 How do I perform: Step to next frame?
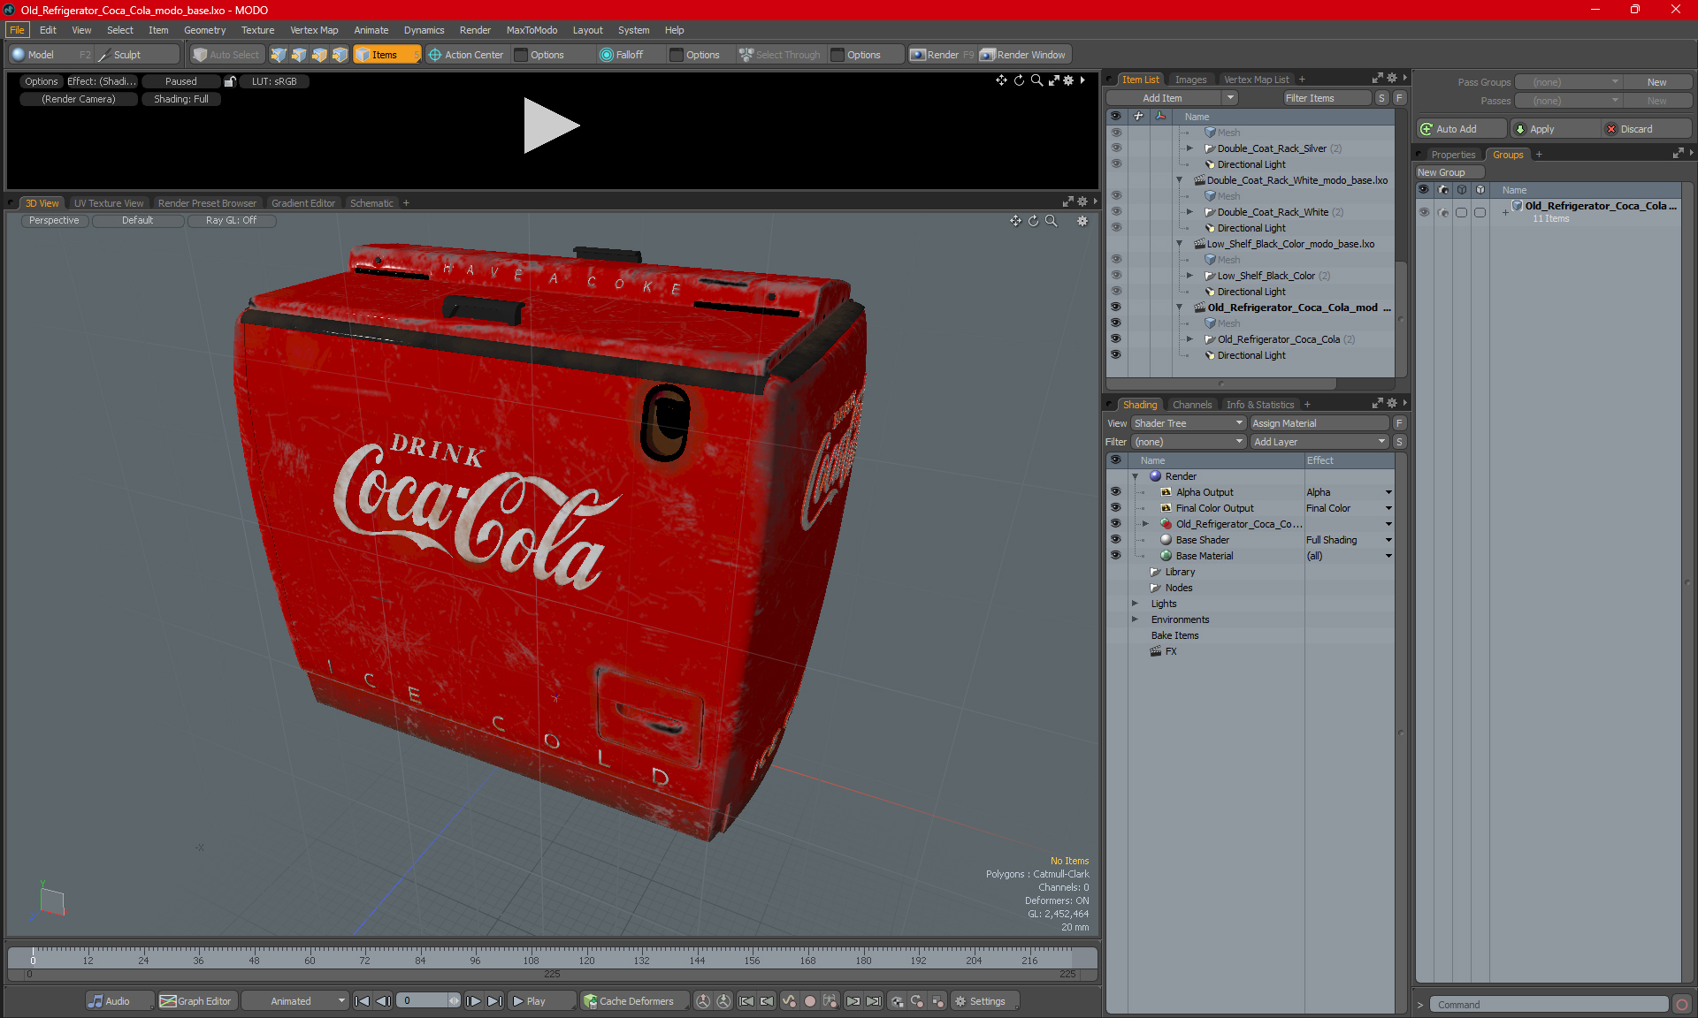click(474, 1001)
